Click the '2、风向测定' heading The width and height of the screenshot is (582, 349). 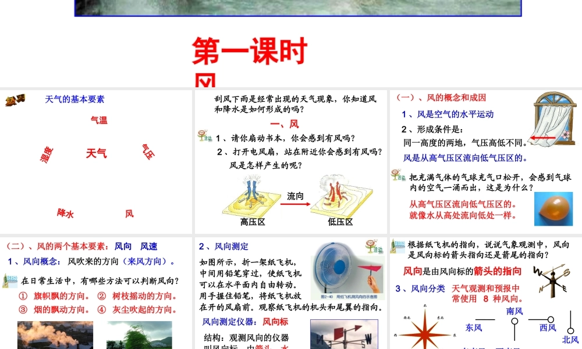[x=223, y=247]
